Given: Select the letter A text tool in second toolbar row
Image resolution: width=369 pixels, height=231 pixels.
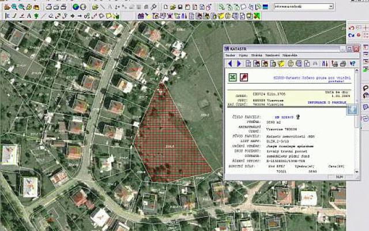Looking at the screenshot, I should click(29, 16).
